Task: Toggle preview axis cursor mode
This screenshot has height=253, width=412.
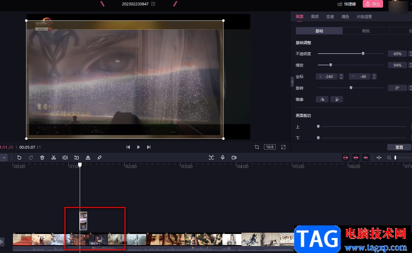Action: click(x=366, y=158)
